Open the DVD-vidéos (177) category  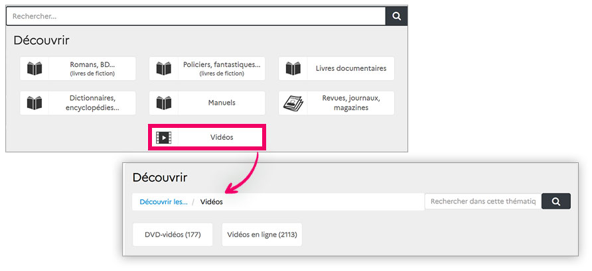173,235
